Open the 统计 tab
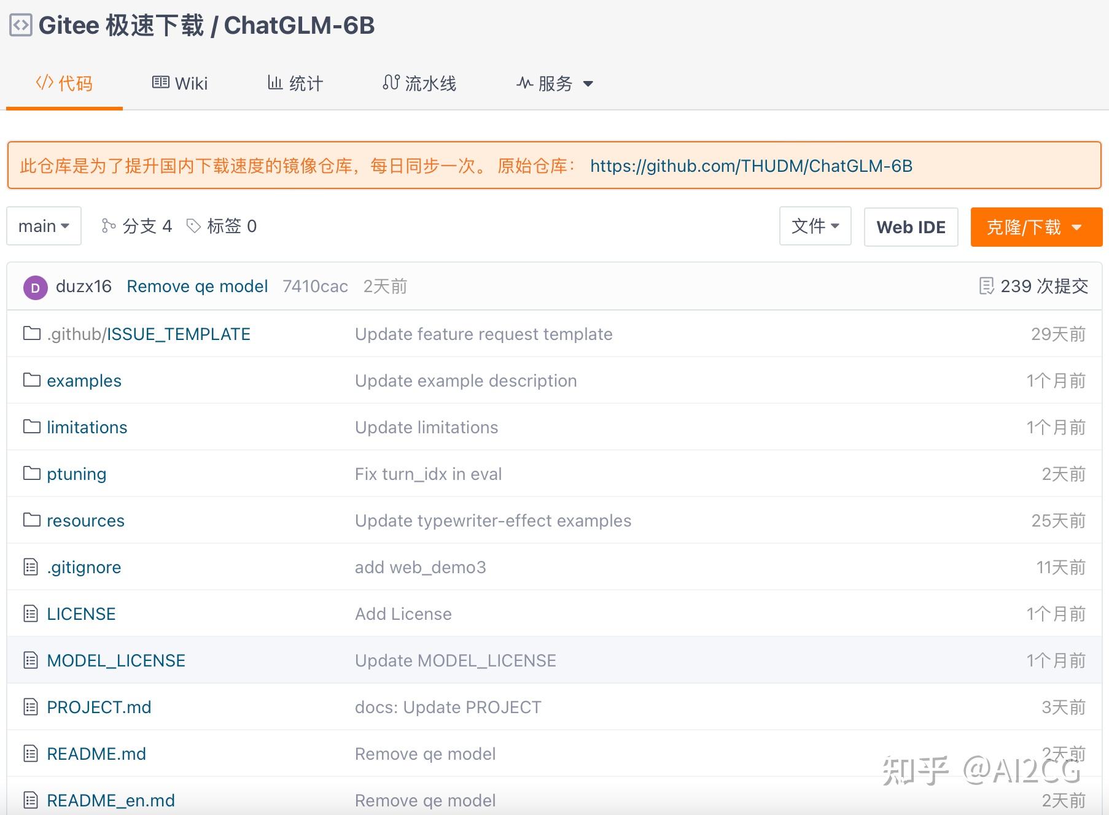The height and width of the screenshot is (815, 1109). pos(295,83)
